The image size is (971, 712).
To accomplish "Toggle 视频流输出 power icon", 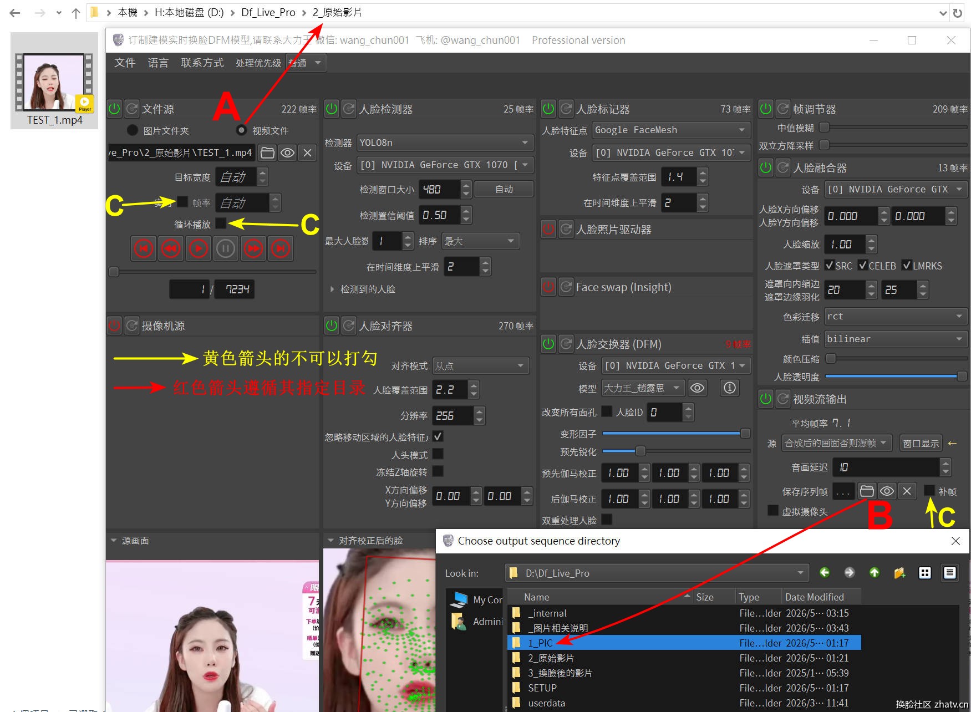I will (x=766, y=399).
